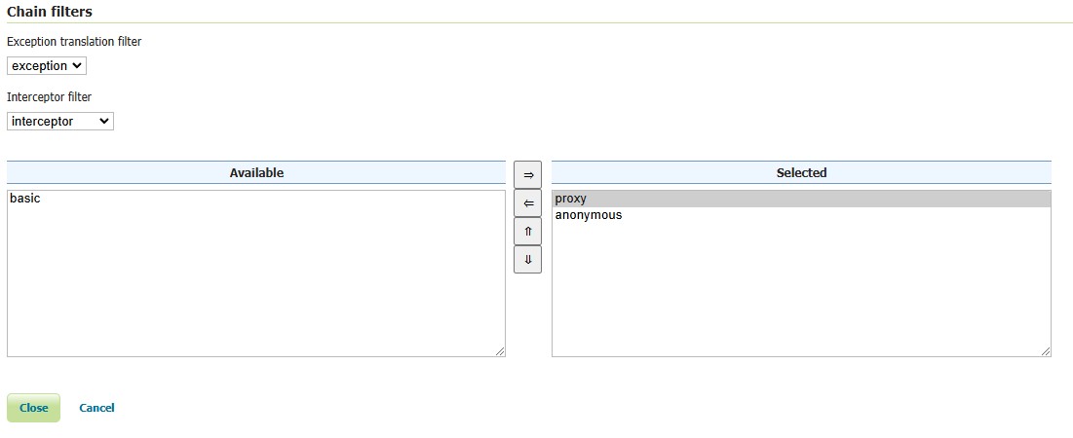Click the Interceptor filter label

50,97
